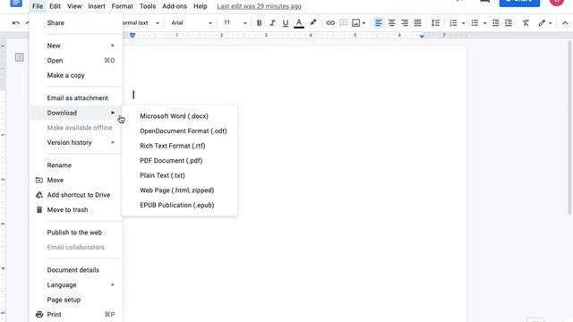Click the Google Docs home icon
This screenshot has height=322, width=573.
[16, 3]
